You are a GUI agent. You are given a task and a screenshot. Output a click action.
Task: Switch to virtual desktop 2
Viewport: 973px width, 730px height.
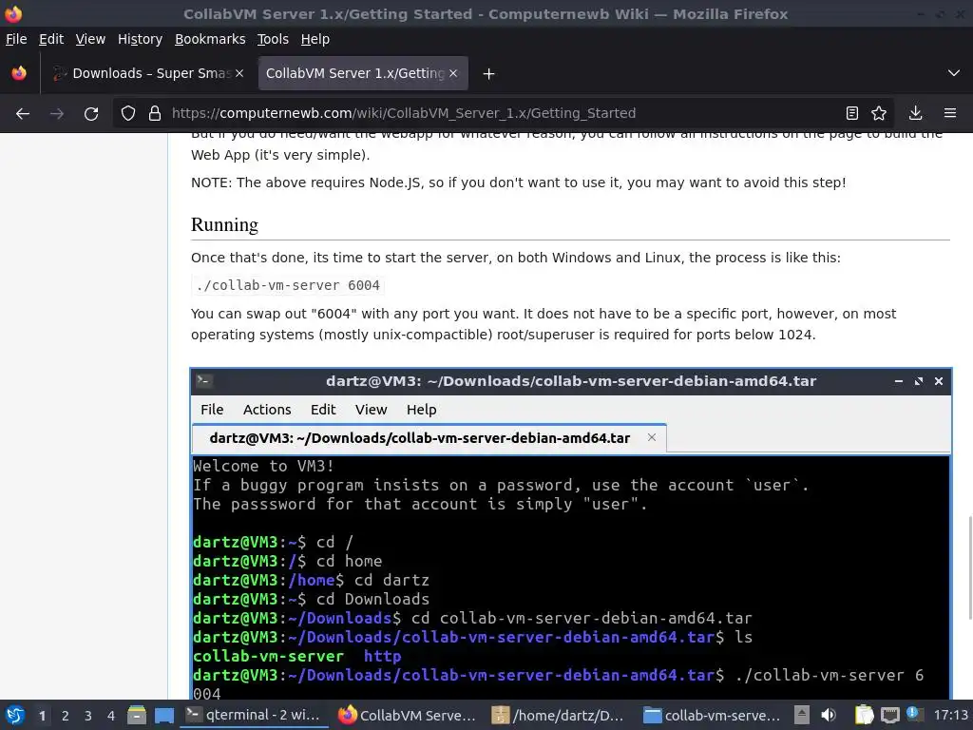point(66,716)
